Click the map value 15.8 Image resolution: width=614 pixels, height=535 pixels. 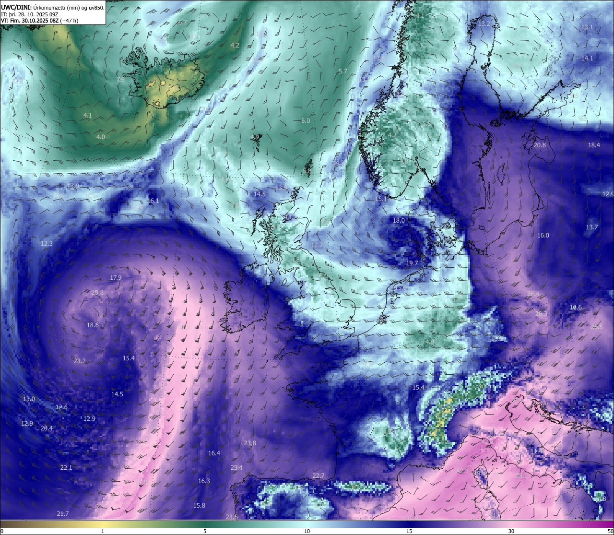199,505
